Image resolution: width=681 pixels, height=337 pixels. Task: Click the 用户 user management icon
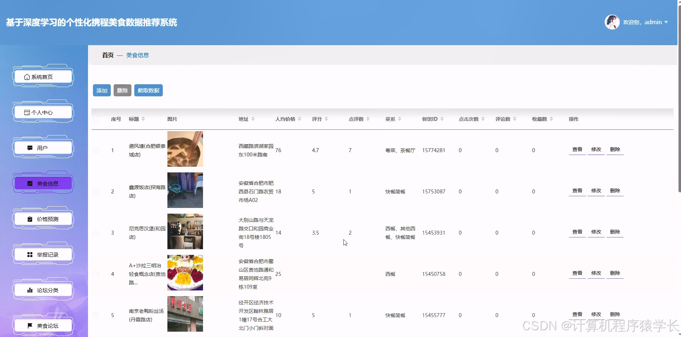click(x=30, y=147)
